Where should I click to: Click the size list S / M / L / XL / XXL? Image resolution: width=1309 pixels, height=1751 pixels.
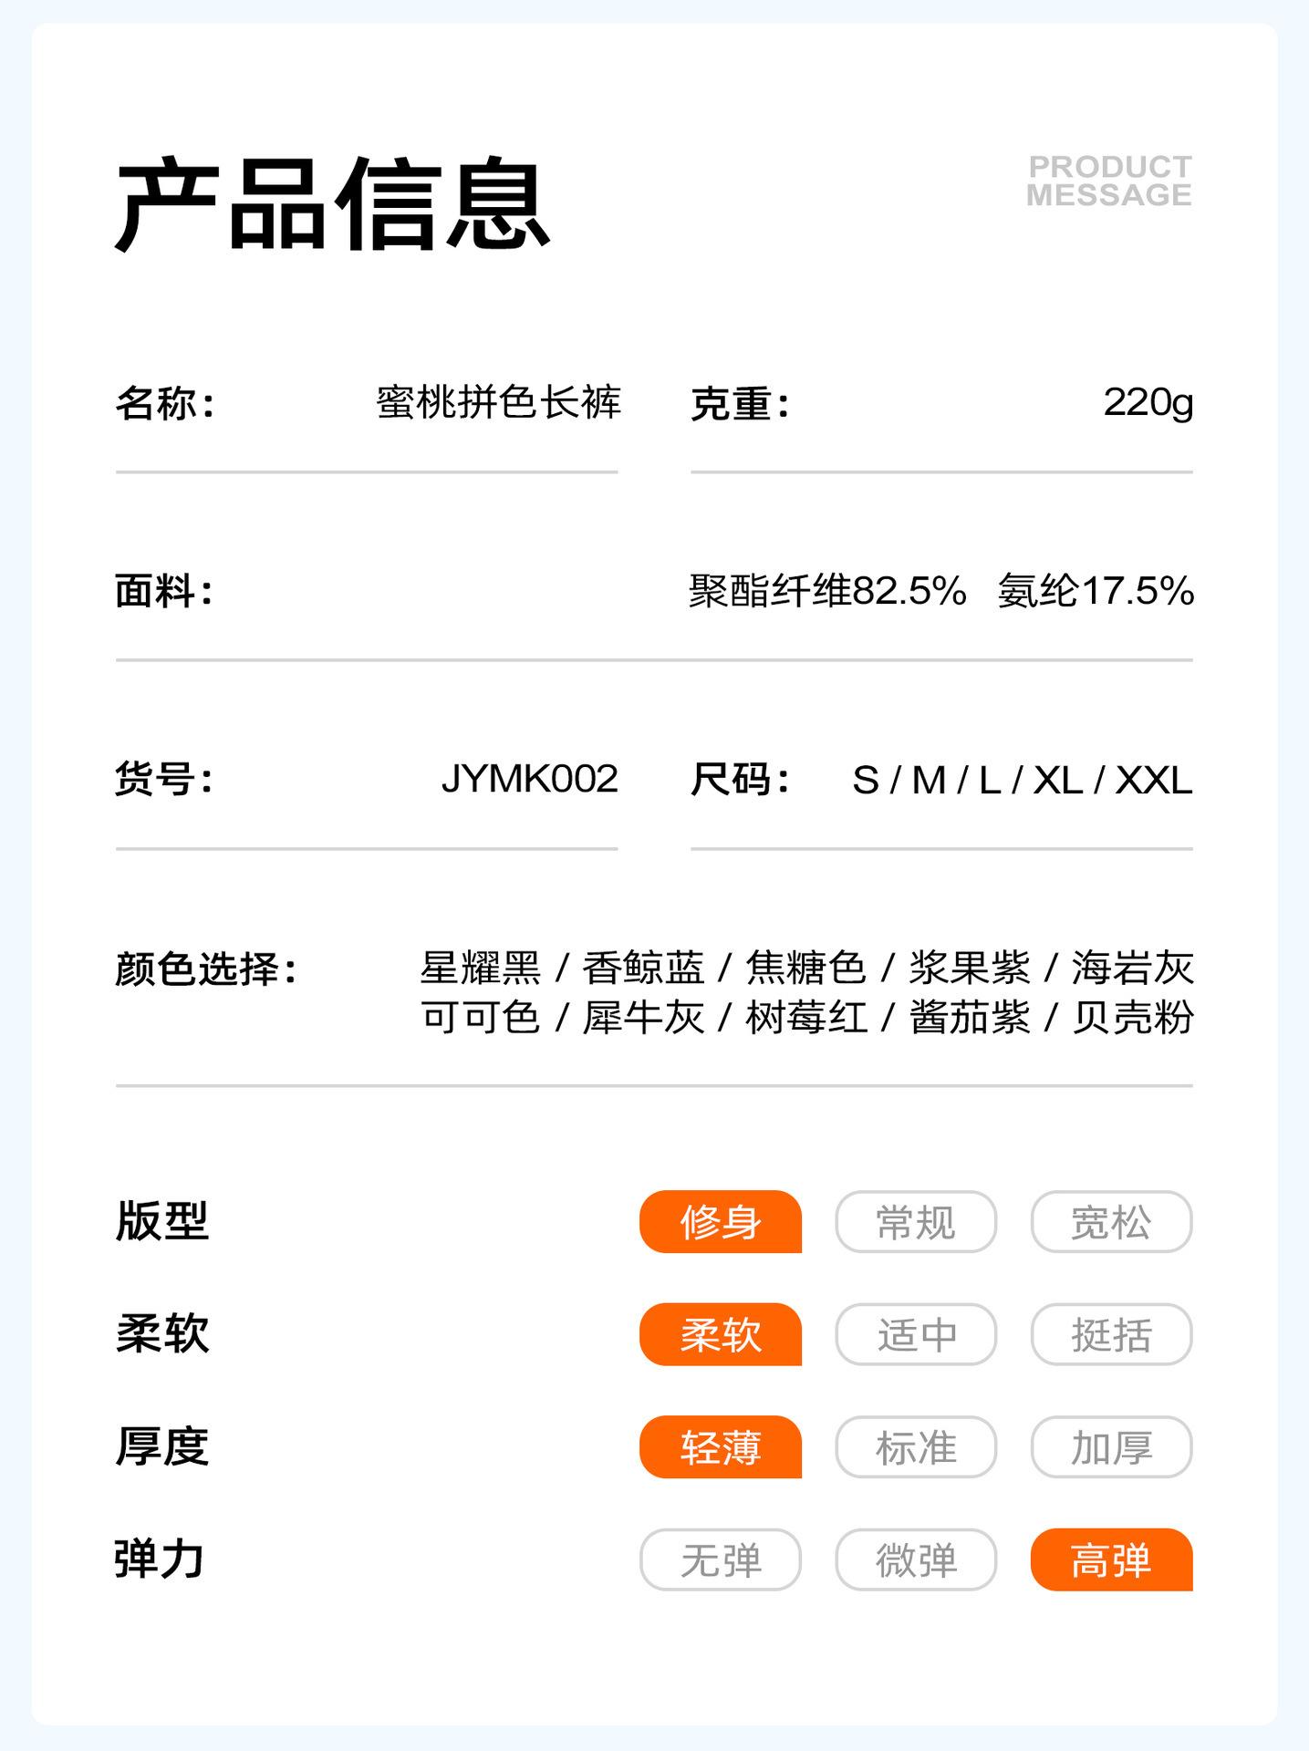[x=1022, y=781]
